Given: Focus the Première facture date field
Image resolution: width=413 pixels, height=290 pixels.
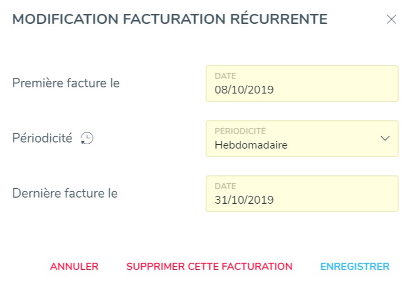Looking at the screenshot, I should [x=302, y=83].
